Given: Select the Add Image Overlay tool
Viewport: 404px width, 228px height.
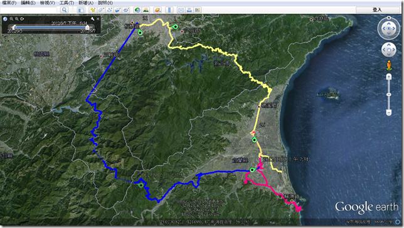Looking at the screenshot, I should (x=117, y=10).
